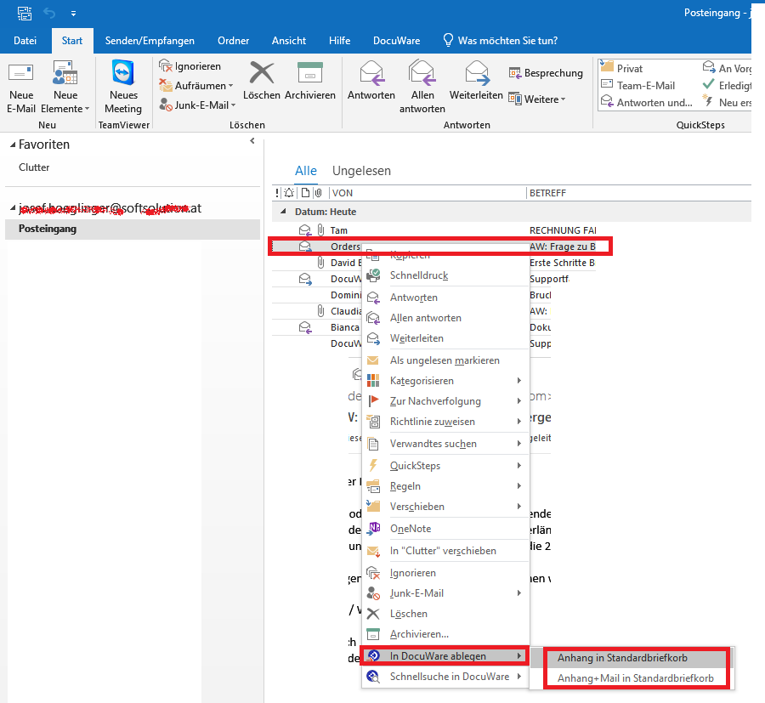Collapse the folder pane with the chevron
Viewport: 765px width, 703px height.
[x=252, y=141]
